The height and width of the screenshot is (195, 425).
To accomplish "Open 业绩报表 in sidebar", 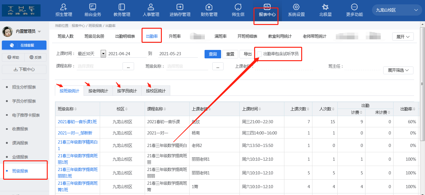I will pyautogui.click(x=20, y=157).
